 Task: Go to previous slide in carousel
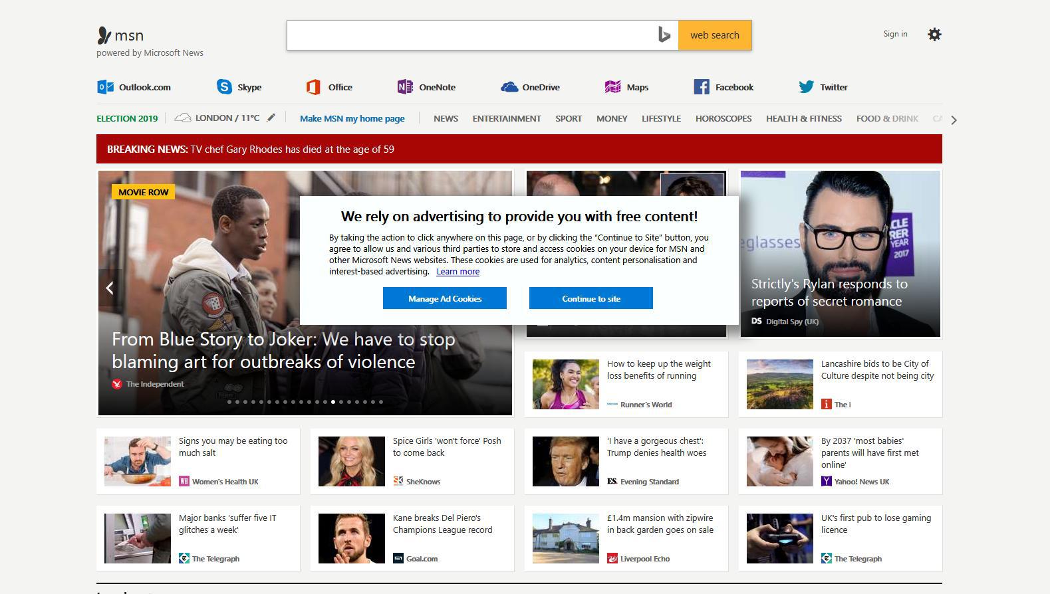110,288
